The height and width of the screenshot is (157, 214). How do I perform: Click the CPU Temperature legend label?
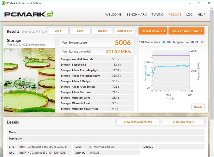(x=149, y=42)
